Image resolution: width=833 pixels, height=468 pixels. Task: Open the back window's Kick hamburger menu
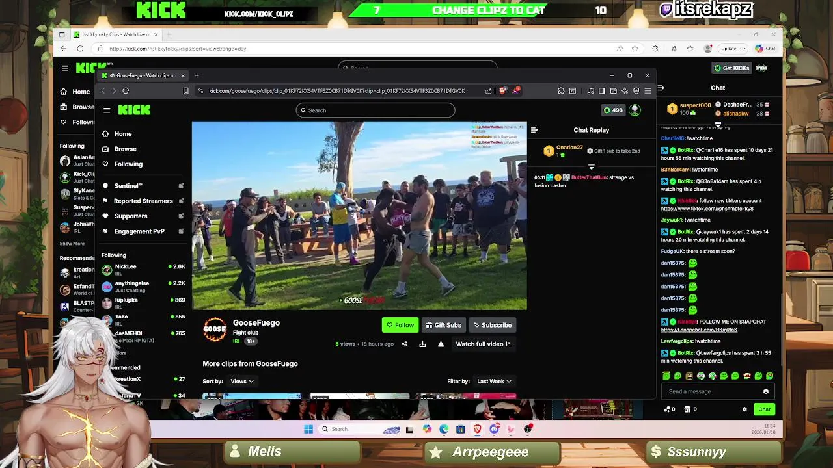pyautogui.click(x=65, y=68)
